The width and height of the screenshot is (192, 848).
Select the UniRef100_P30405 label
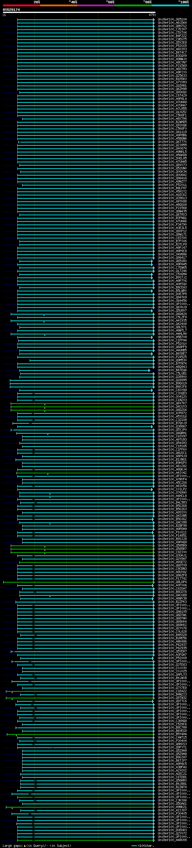click(172, 813)
